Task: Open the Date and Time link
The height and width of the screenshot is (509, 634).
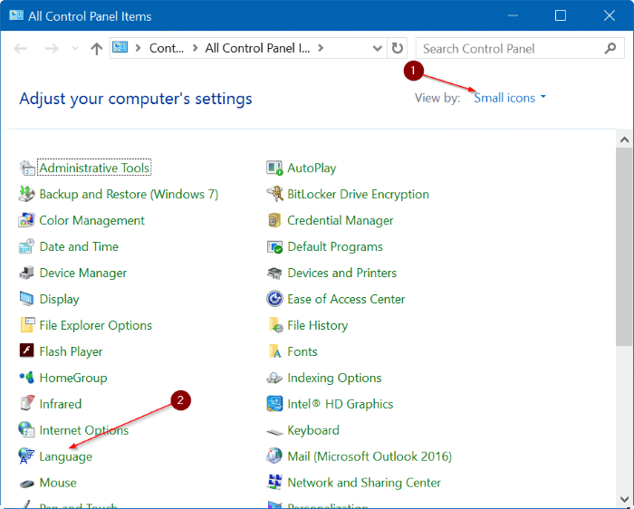Action: pos(79,246)
